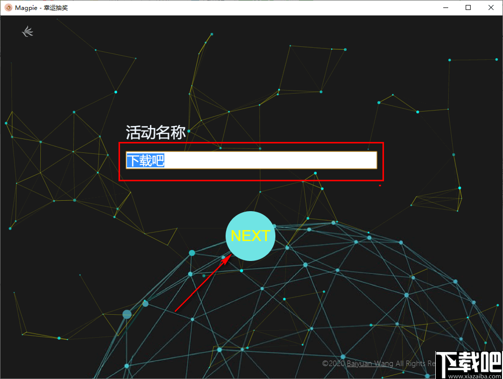Maximize the Magpie window

click(468, 7)
